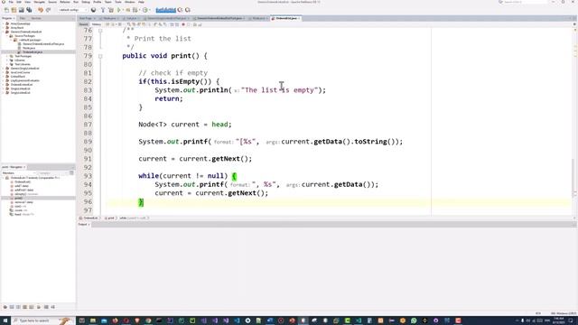Toggle the fifth filter button at Navigator bottom
Screen dimensions: 578x325
pos(32,307)
